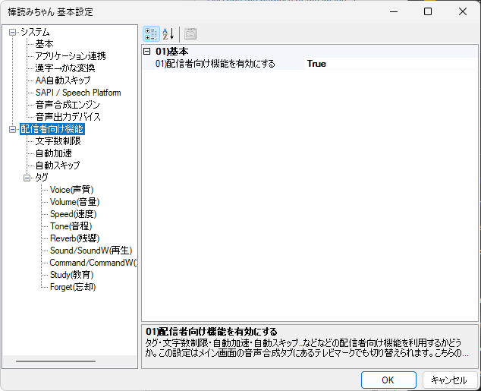Collapse the タグ tree node

pos(27,178)
